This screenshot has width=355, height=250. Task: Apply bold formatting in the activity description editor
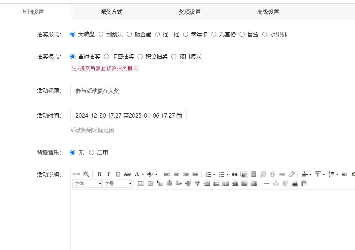click(99, 174)
